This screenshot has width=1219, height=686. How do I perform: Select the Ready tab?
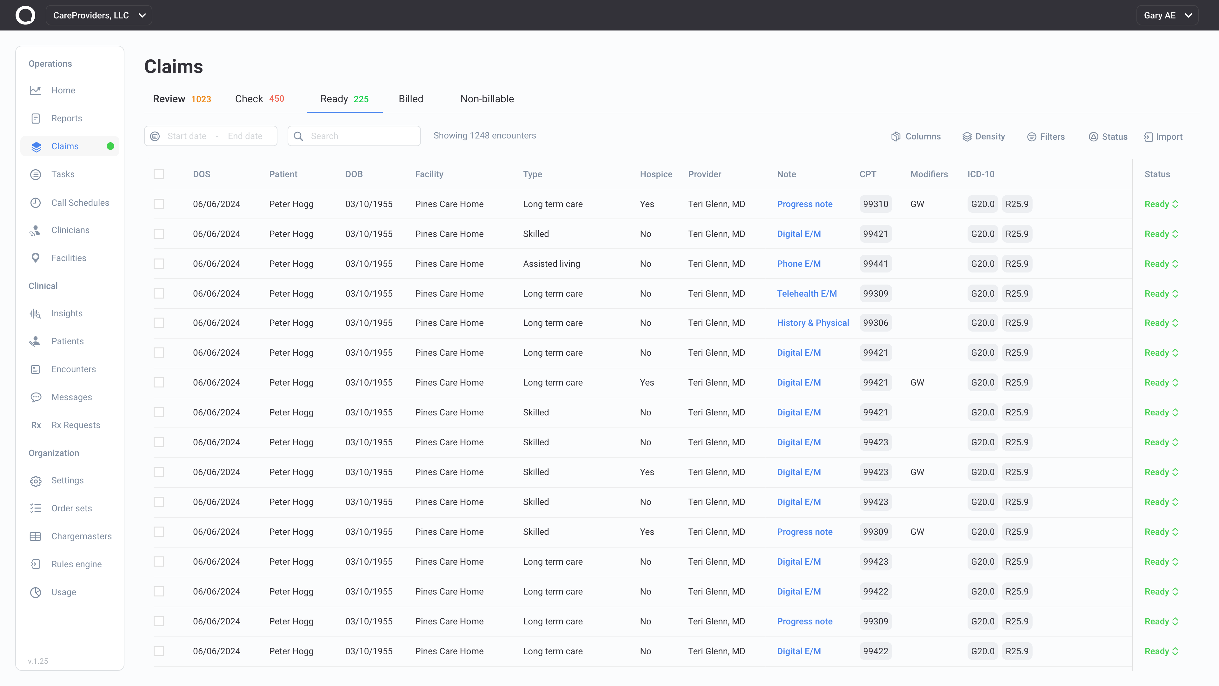pyautogui.click(x=344, y=99)
